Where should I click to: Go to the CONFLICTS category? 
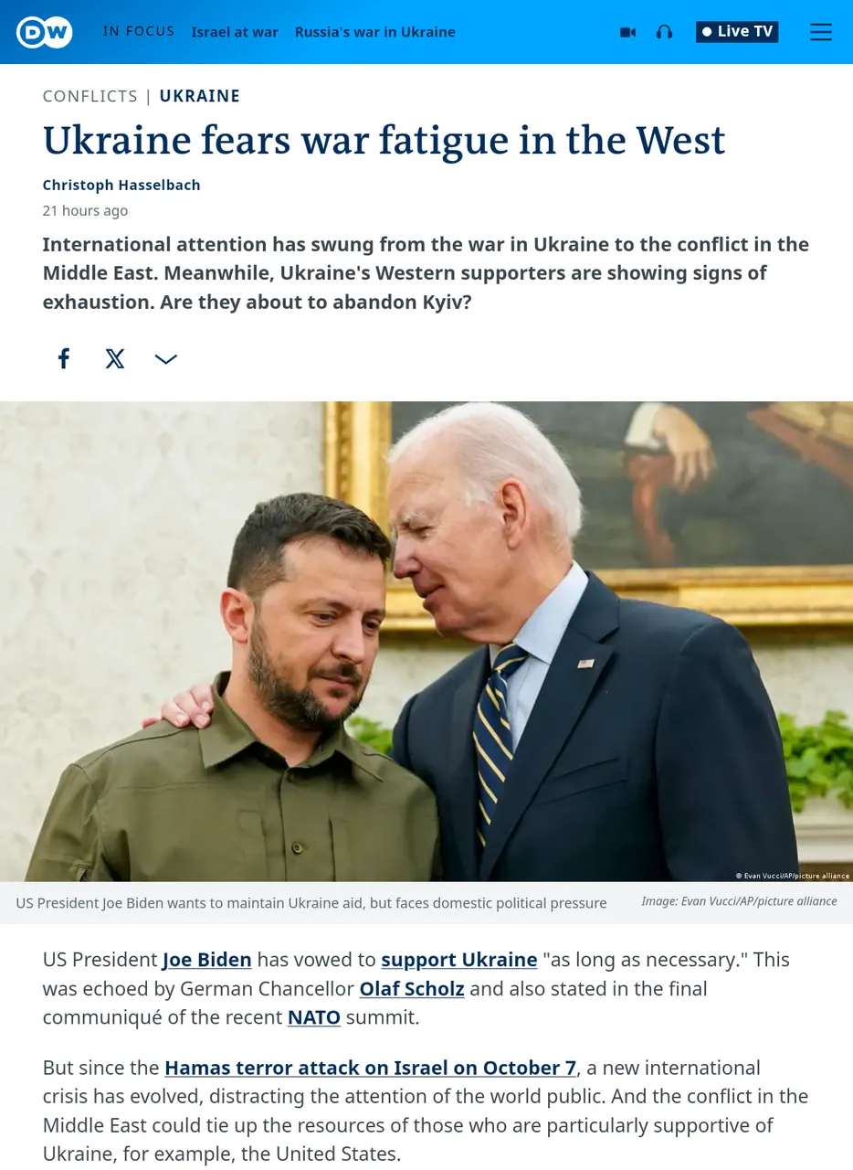pos(90,96)
